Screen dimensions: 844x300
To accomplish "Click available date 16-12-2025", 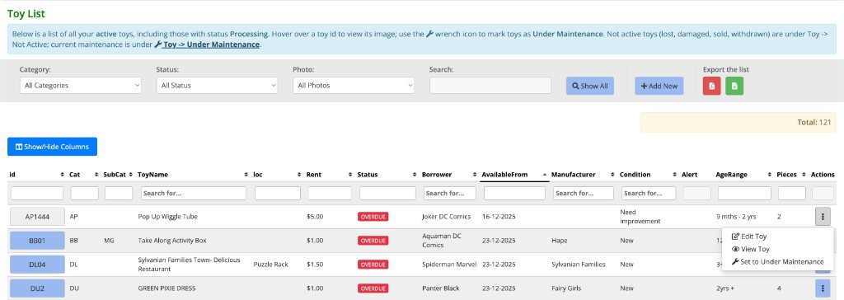I will [499, 217].
